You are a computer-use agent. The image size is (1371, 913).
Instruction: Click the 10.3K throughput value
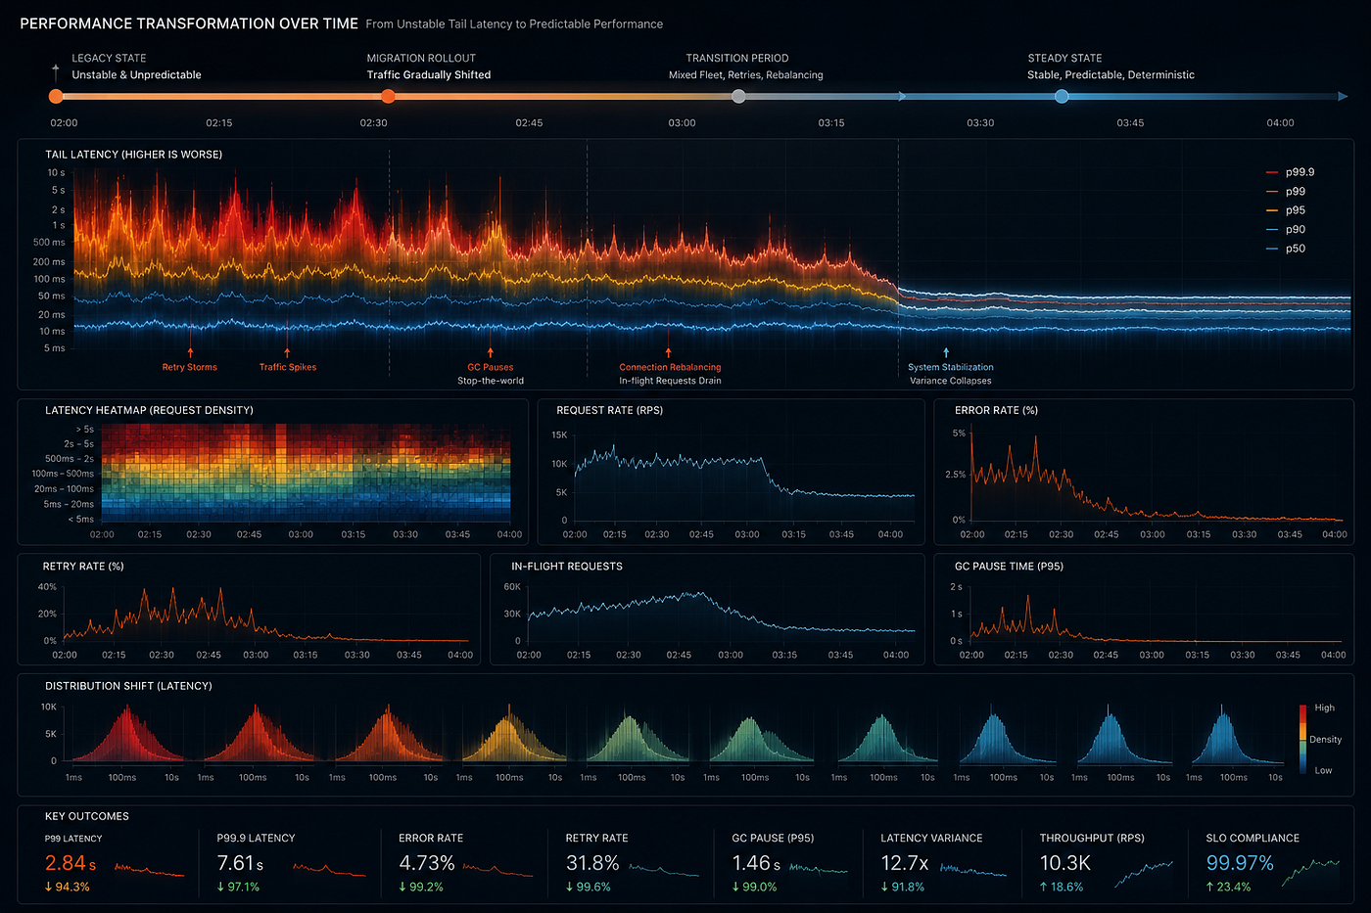click(1065, 863)
